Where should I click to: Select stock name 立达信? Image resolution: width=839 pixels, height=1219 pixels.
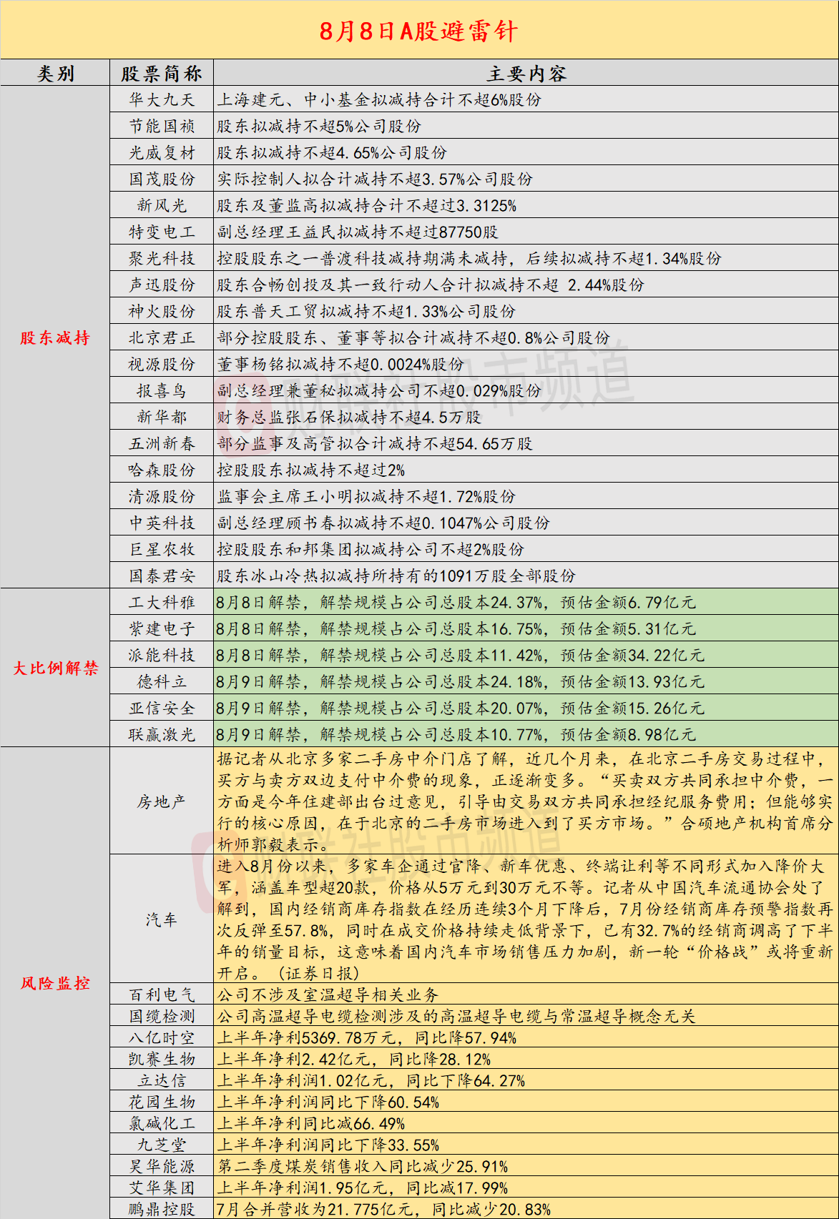(x=162, y=1080)
